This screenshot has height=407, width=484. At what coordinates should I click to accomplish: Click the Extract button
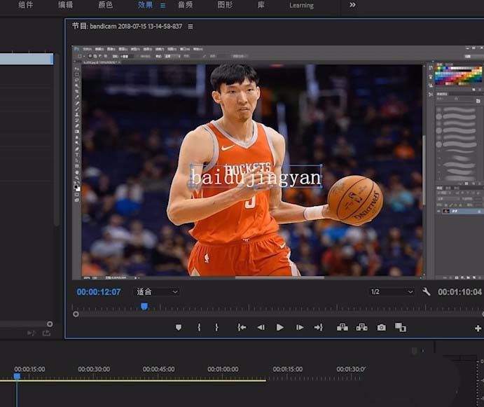coord(361,327)
